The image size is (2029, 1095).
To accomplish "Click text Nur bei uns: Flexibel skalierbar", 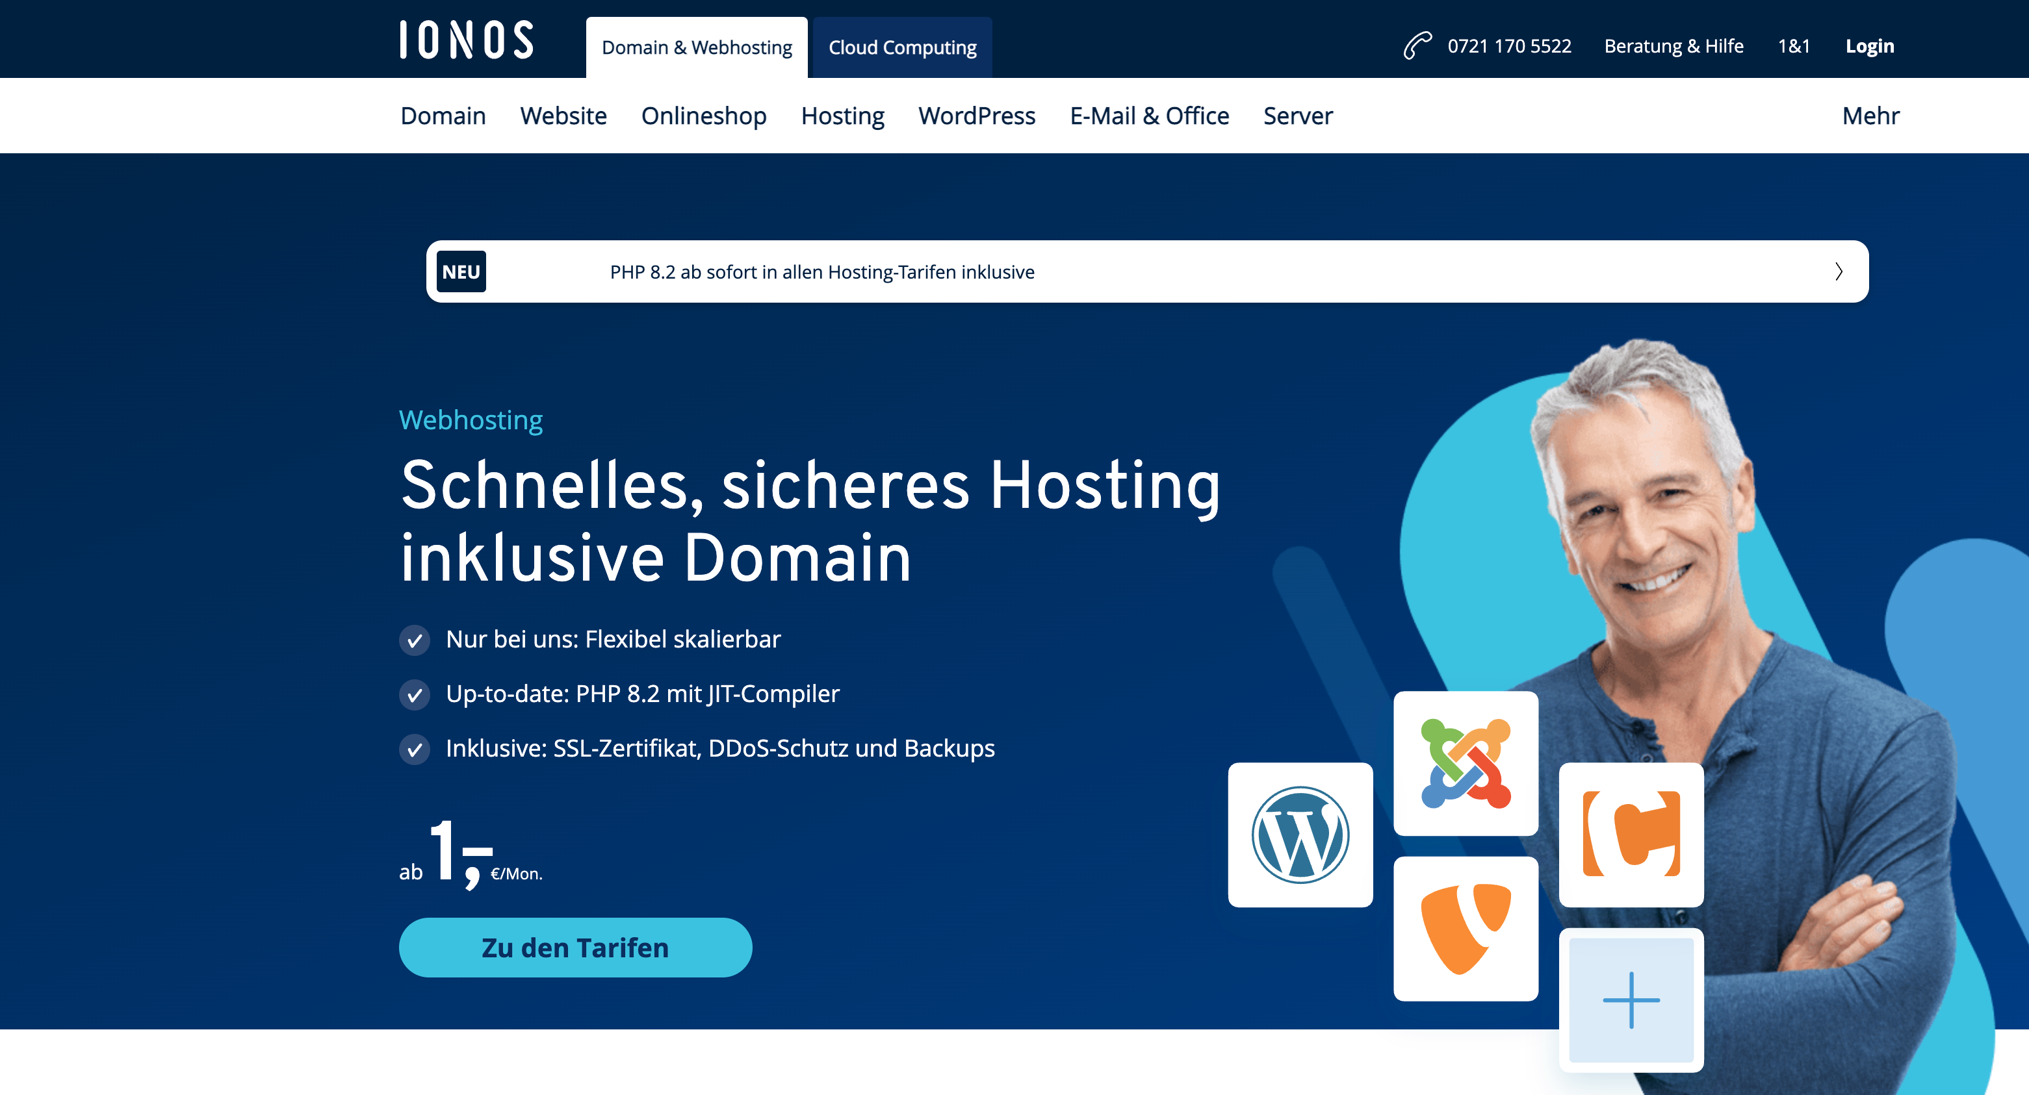I will [613, 639].
